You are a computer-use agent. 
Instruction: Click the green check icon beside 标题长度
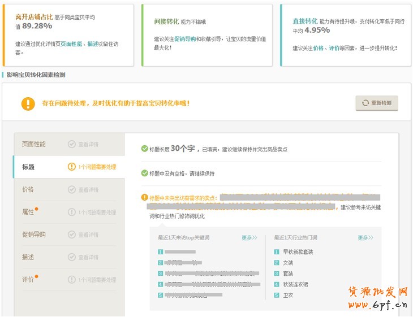pyautogui.click(x=144, y=149)
